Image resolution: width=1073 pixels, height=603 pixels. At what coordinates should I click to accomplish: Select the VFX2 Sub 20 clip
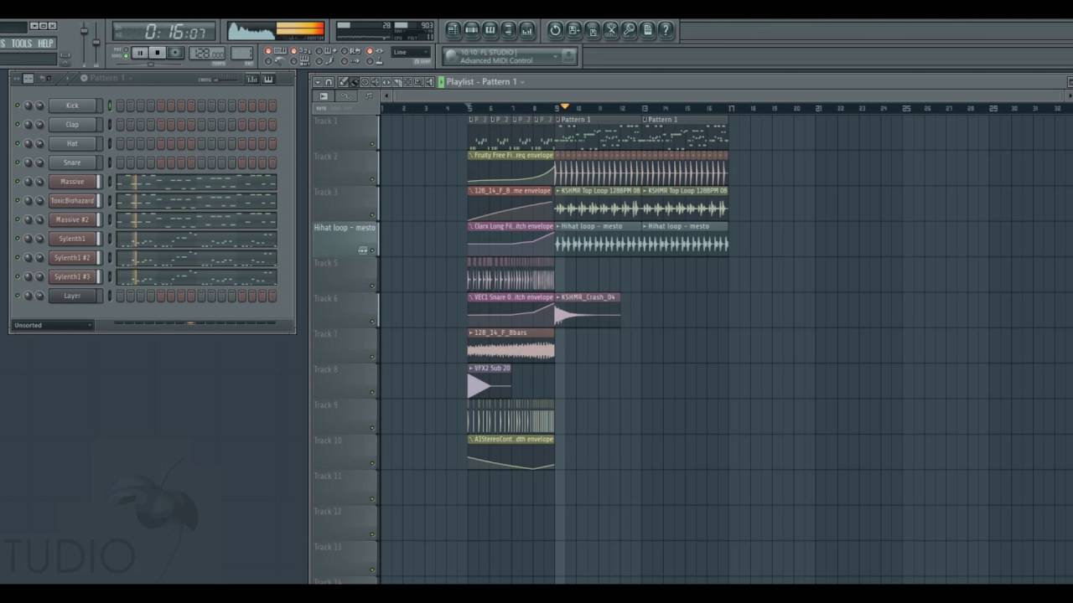pyautogui.click(x=490, y=381)
